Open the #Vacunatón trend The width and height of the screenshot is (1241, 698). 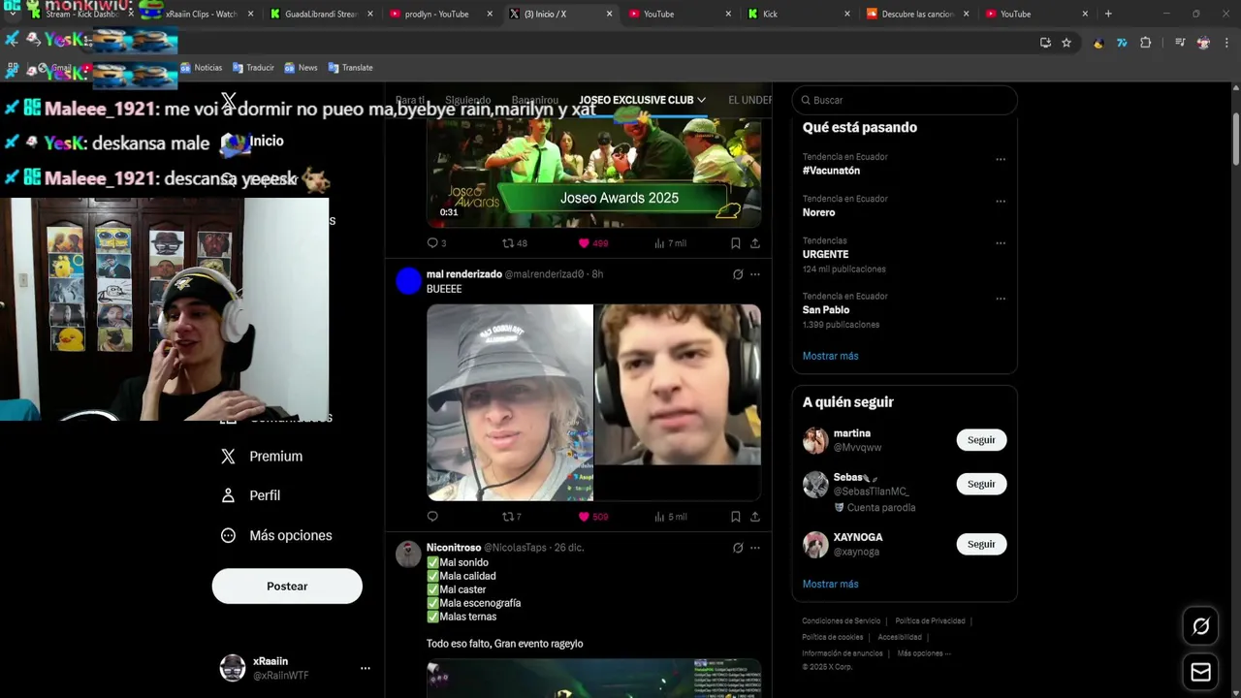pos(831,171)
